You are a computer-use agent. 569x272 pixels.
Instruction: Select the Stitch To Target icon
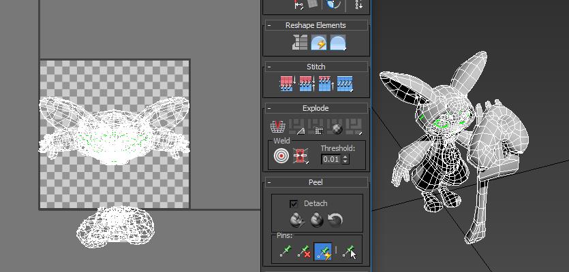pyautogui.click(x=288, y=84)
